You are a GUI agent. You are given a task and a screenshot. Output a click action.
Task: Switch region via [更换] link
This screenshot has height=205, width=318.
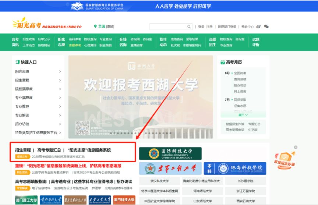[x=110, y=27]
